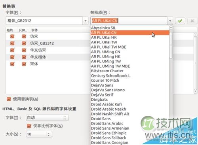Disable 使用替换表 checkbox
Screen dimensions: 198x145
[9, 99]
